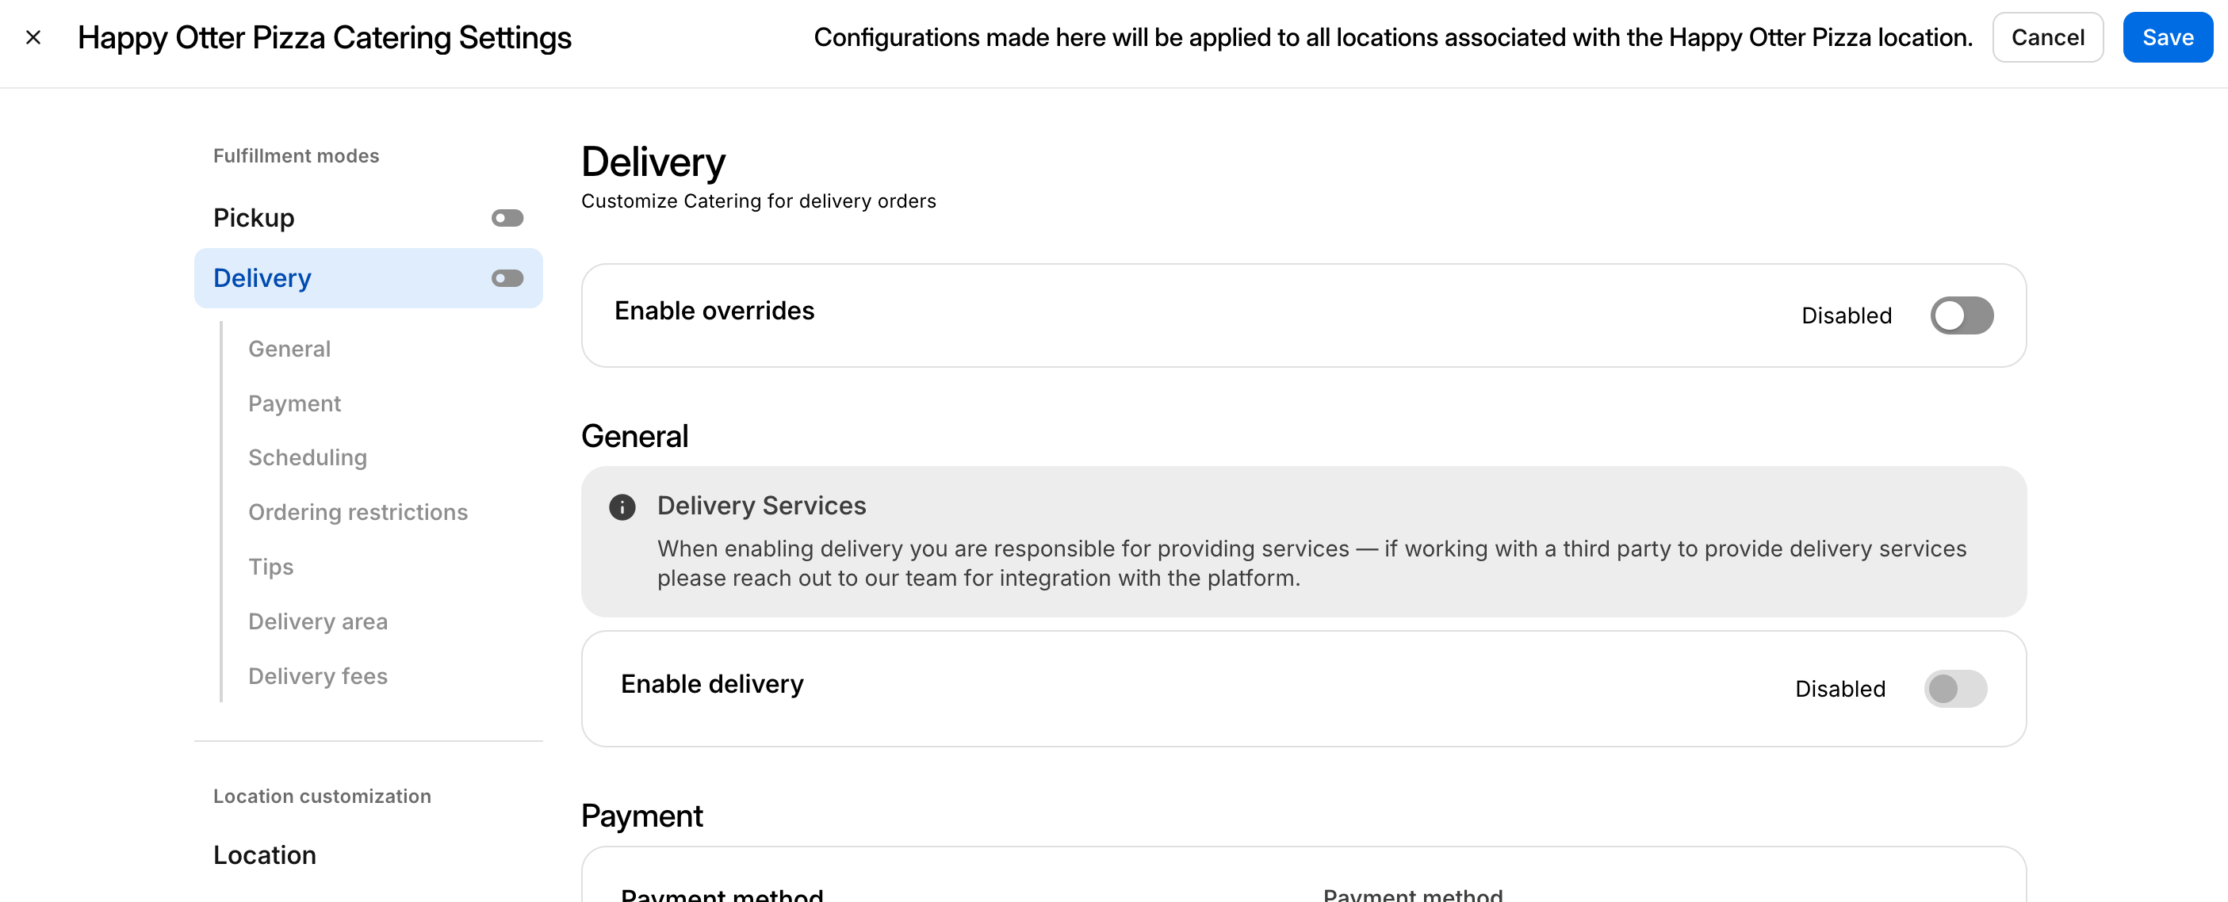Image resolution: width=2228 pixels, height=902 pixels.
Task: Navigate to Scheduling settings
Action: tap(307, 457)
